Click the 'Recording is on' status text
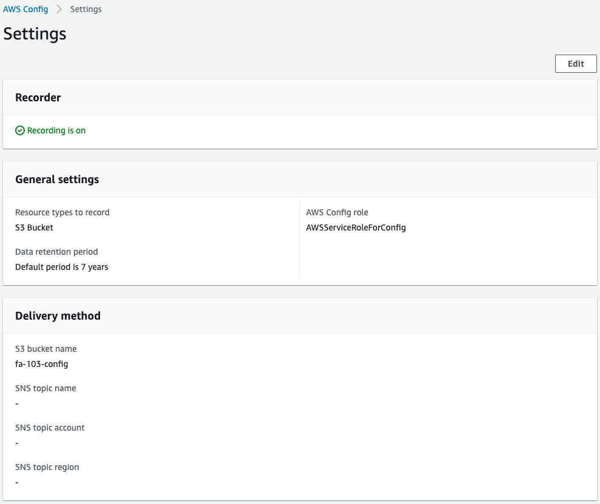The image size is (600, 504). [x=56, y=130]
